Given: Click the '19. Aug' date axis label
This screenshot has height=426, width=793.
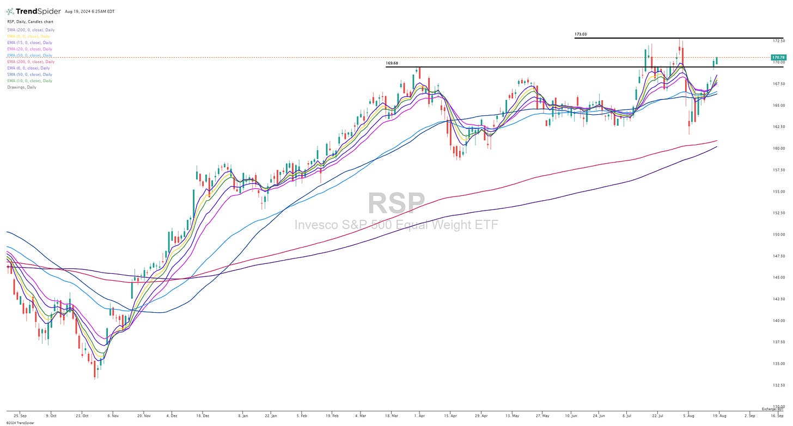Looking at the screenshot, I should [719, 415].
